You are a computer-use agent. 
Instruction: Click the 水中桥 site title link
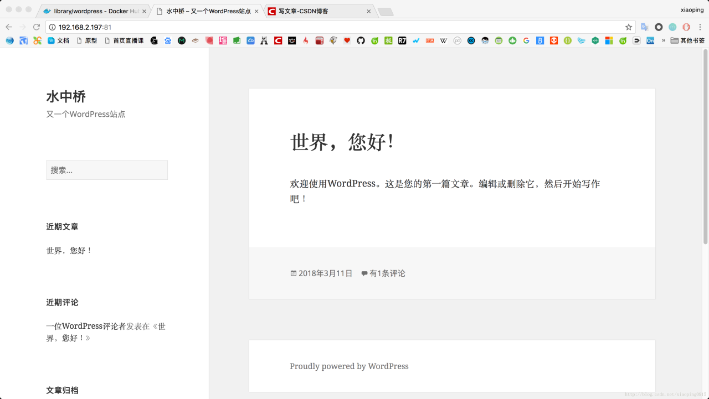coord(66,97)
